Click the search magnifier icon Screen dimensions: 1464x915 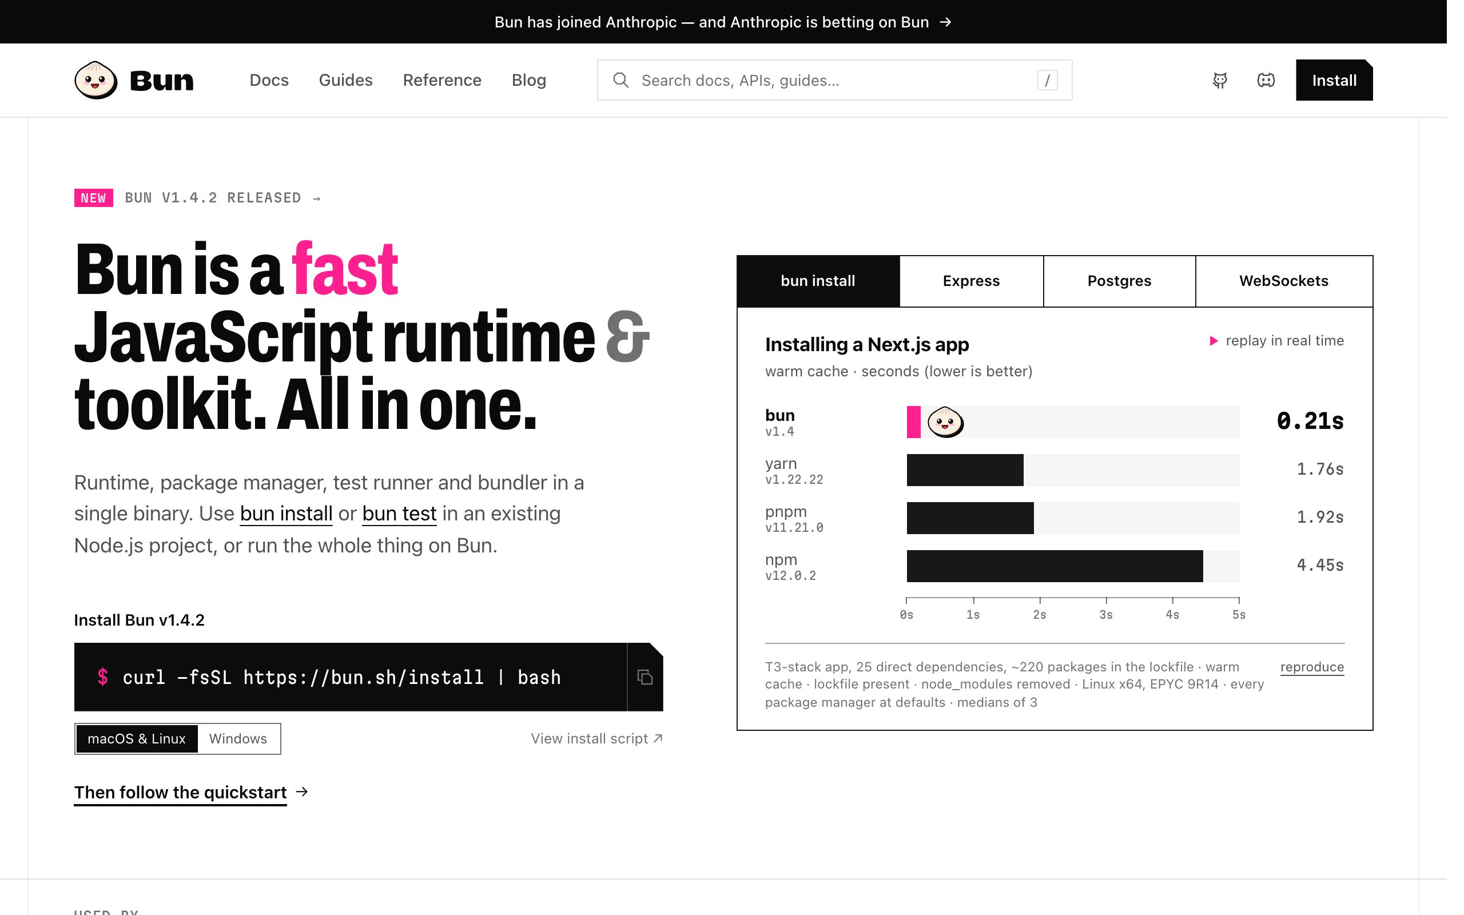tap(620, 80)
